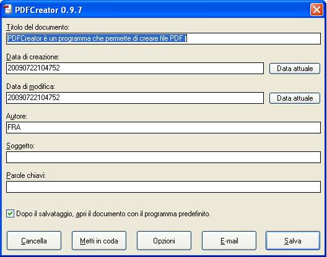Click the empty Parole chiavi field

[x=163, y=187]
